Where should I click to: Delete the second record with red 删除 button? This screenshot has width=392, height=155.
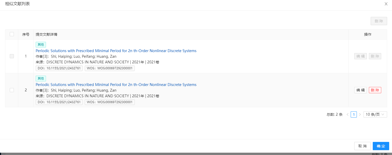[375, 90]
